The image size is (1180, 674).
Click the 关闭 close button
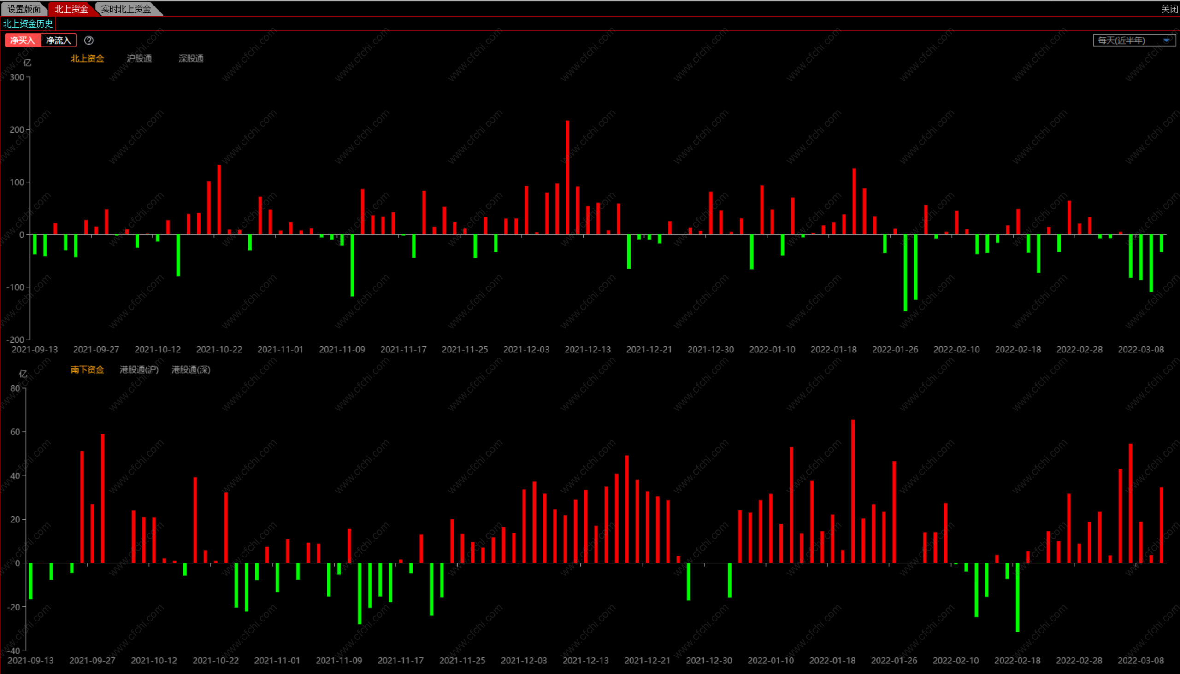pyautogui.click(x=1169, y=9)
